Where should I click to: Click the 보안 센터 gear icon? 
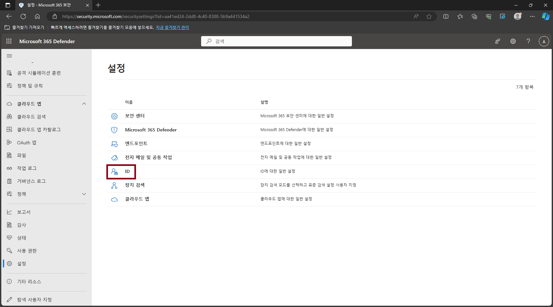114,116
